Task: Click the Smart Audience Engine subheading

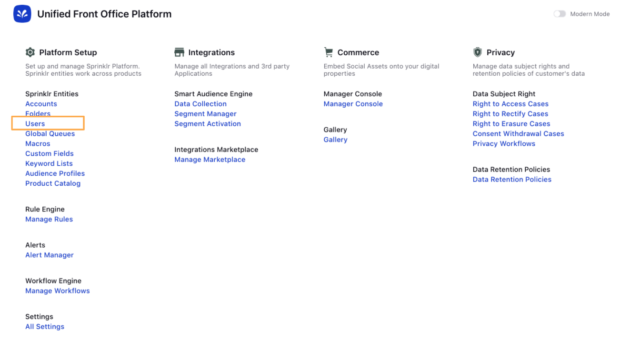Action: [x=213, y=94]
